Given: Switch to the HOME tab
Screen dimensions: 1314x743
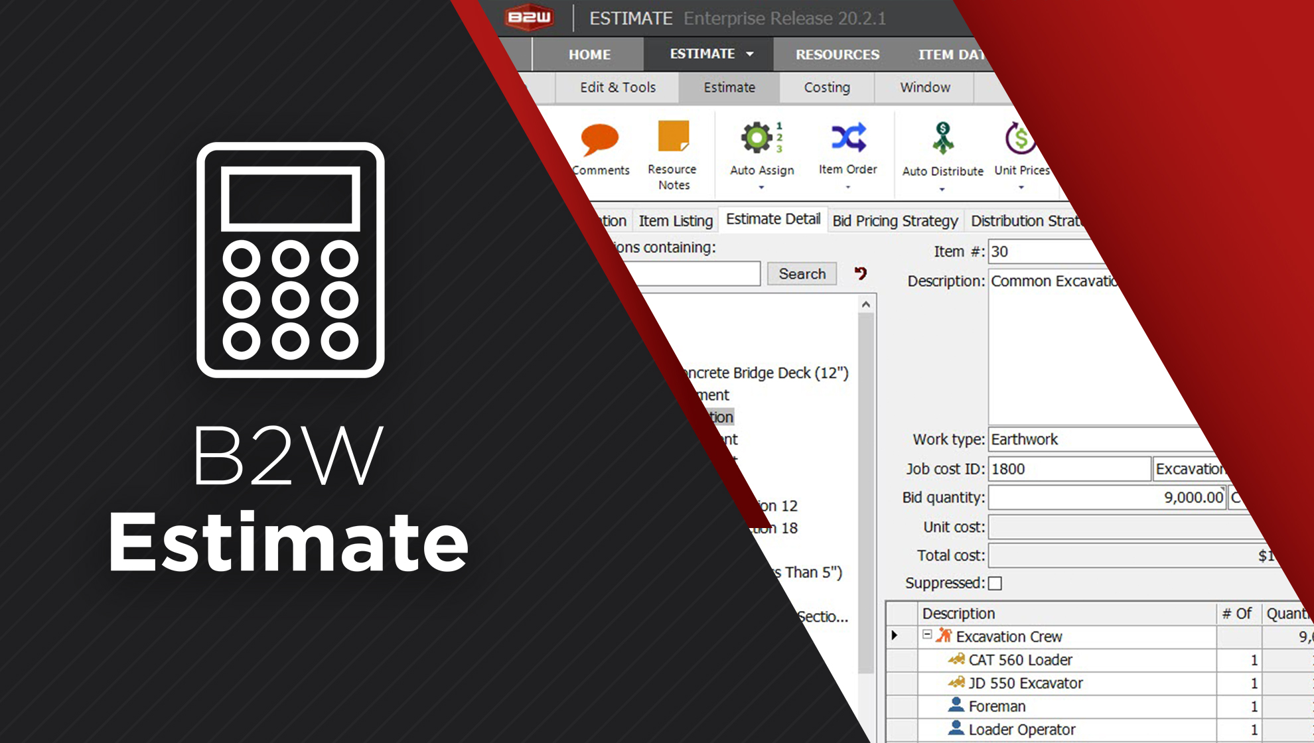Looking at the screenshot, I should point(589,54).
